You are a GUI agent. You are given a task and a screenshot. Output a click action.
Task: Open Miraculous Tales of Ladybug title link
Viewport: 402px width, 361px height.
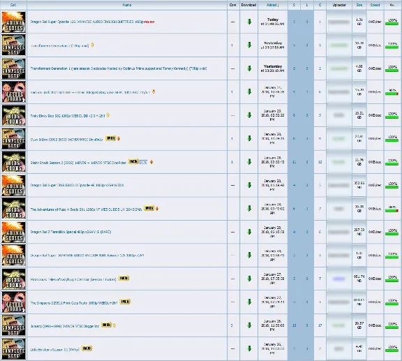click(73, 279)
